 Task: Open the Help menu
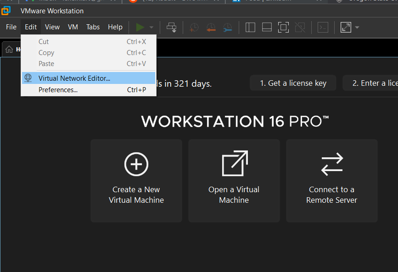pos(115,27)
